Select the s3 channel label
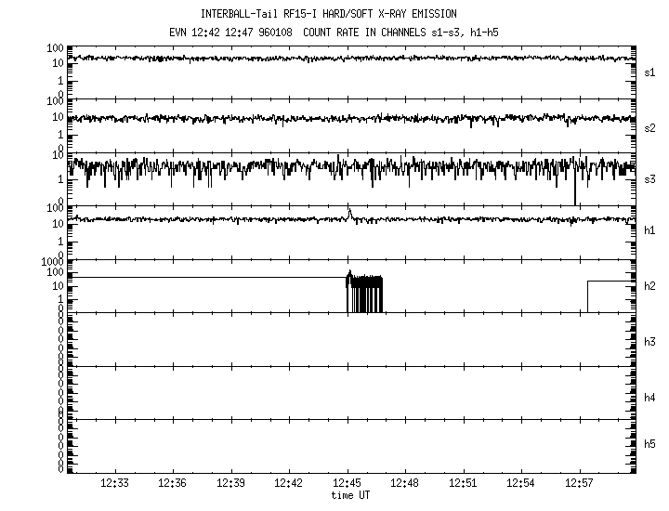 (650, 178)
